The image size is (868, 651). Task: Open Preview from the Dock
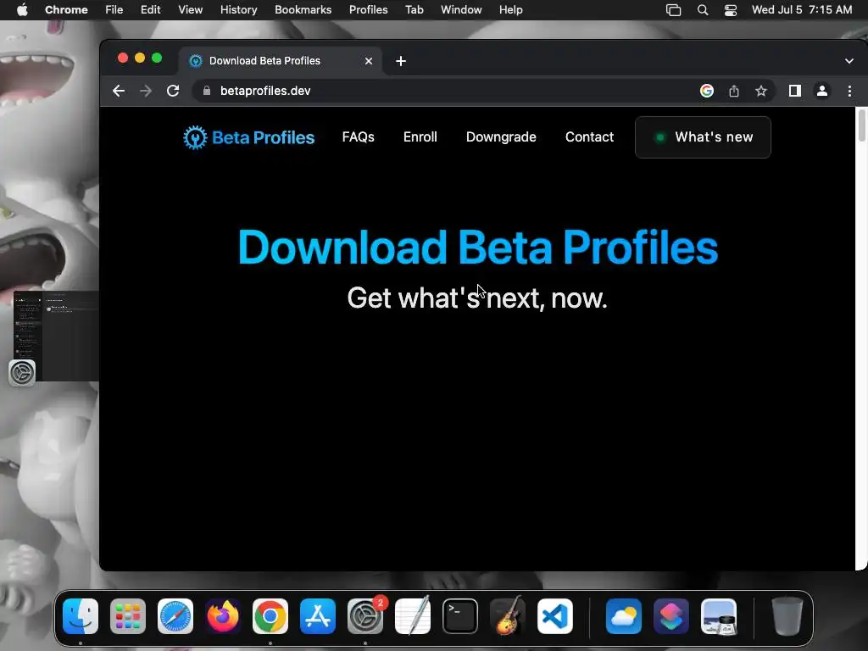click(719, 616)
